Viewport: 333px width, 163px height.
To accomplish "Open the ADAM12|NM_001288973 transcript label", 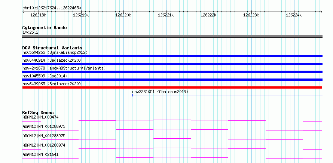I will 44,126.
